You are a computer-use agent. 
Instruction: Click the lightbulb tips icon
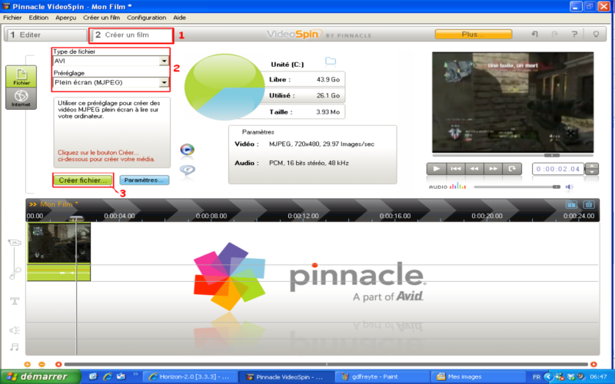pos(596,35)
